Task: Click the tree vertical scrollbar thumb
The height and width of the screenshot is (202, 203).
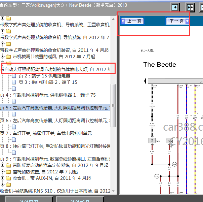Action: point(113,105)
